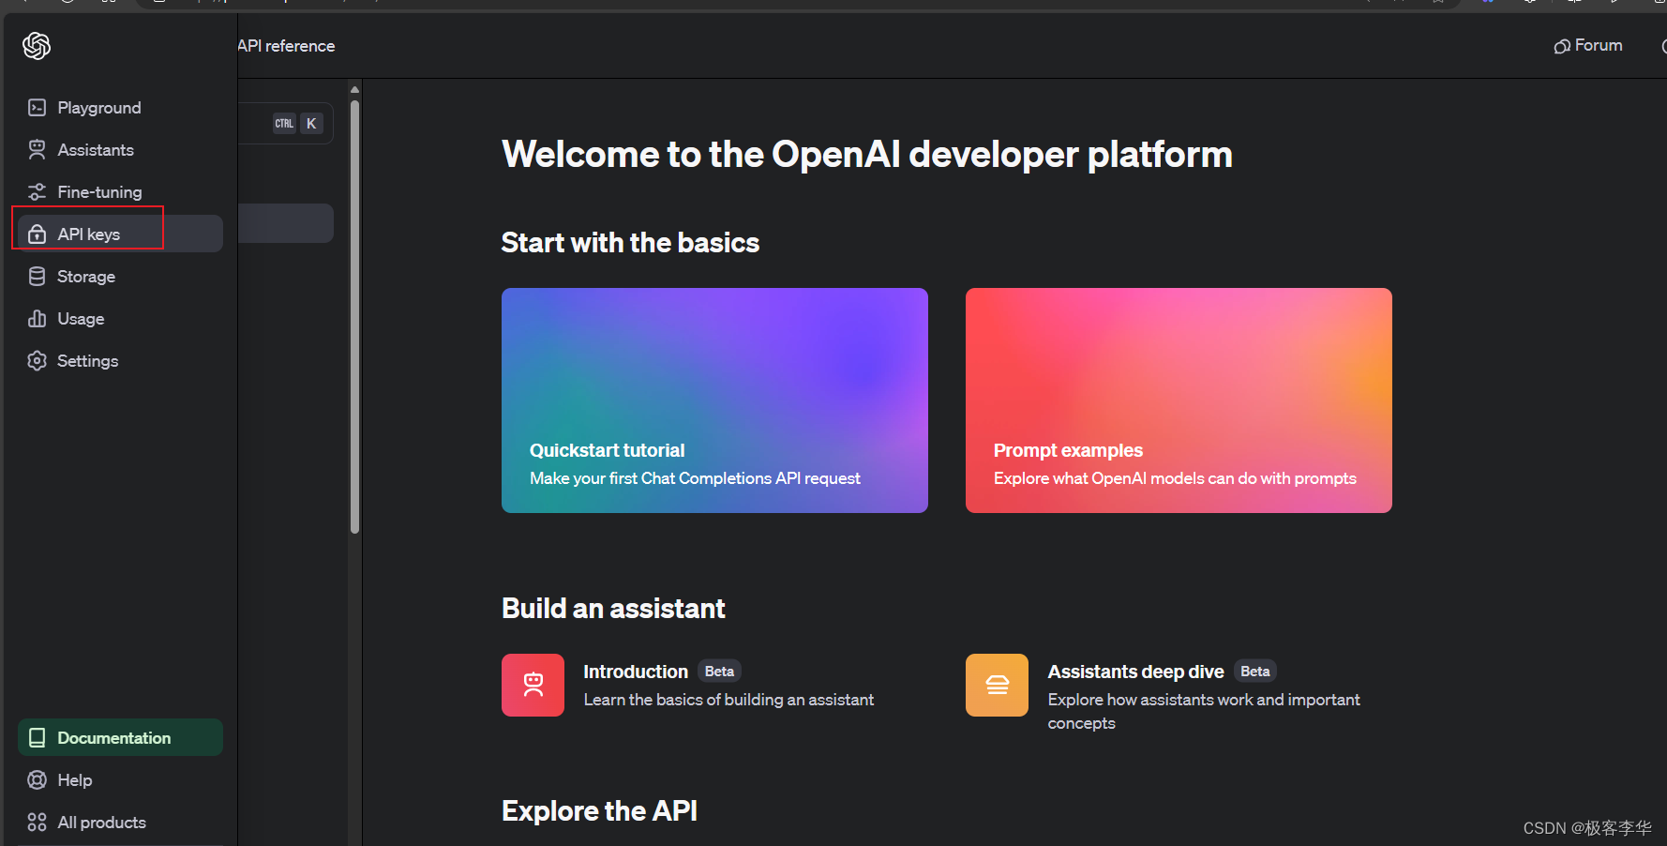Click the Help lifebuoy icon
Image resolution: width=1667 pixels, height=846 pixels.
(x=37, y=780)
